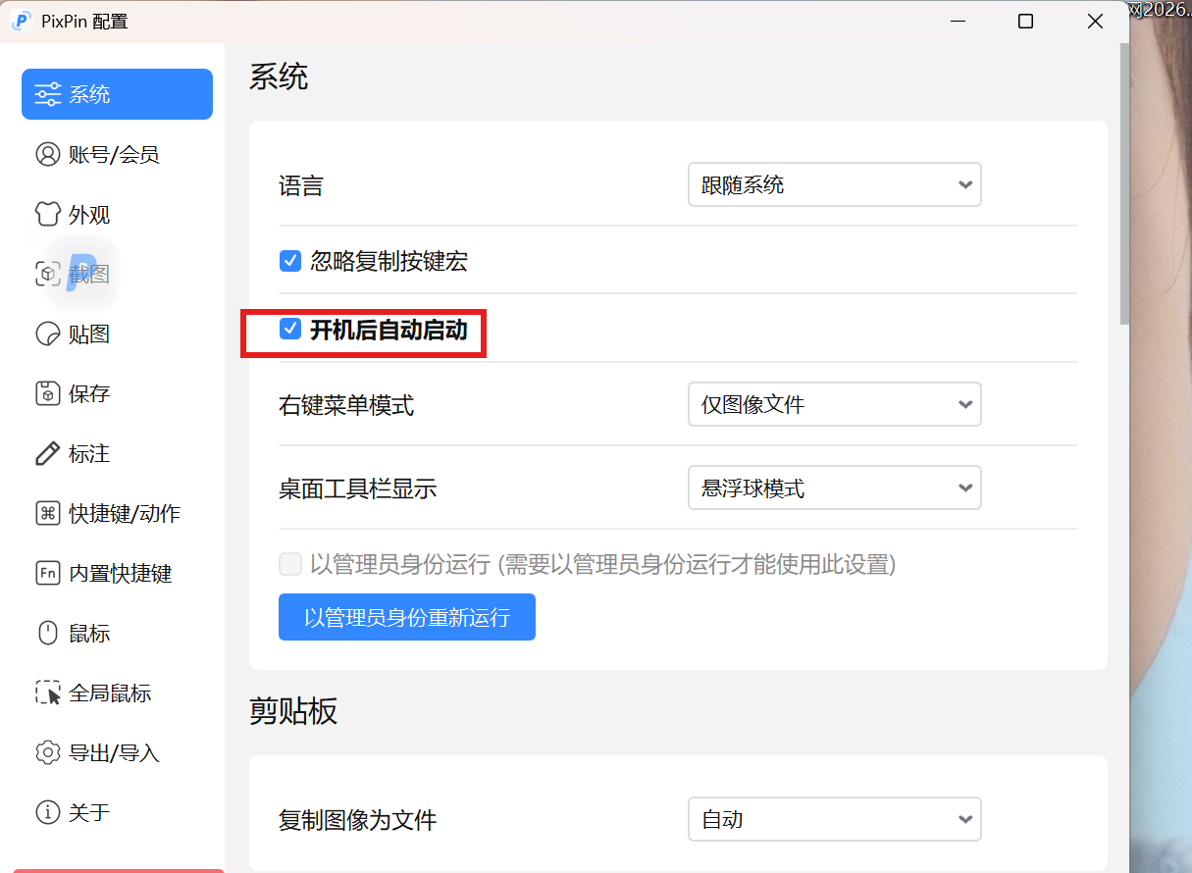
Task: Go to the 贴图 settings page
Action: coord(117,334)
